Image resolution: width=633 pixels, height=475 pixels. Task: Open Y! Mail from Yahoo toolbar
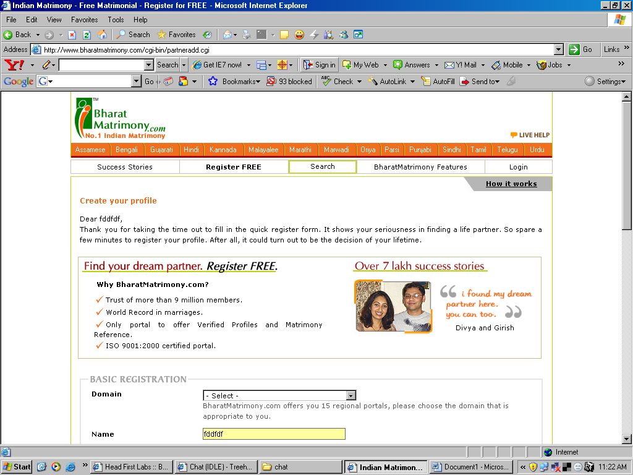coord(461,64)
